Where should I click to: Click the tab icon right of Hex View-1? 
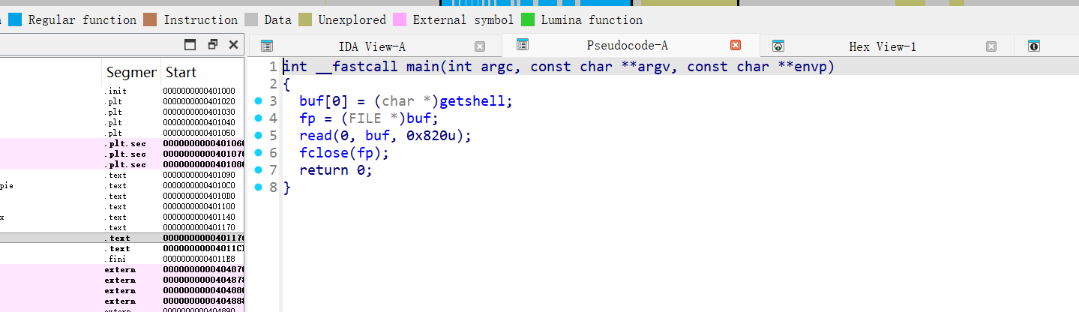1034,46
